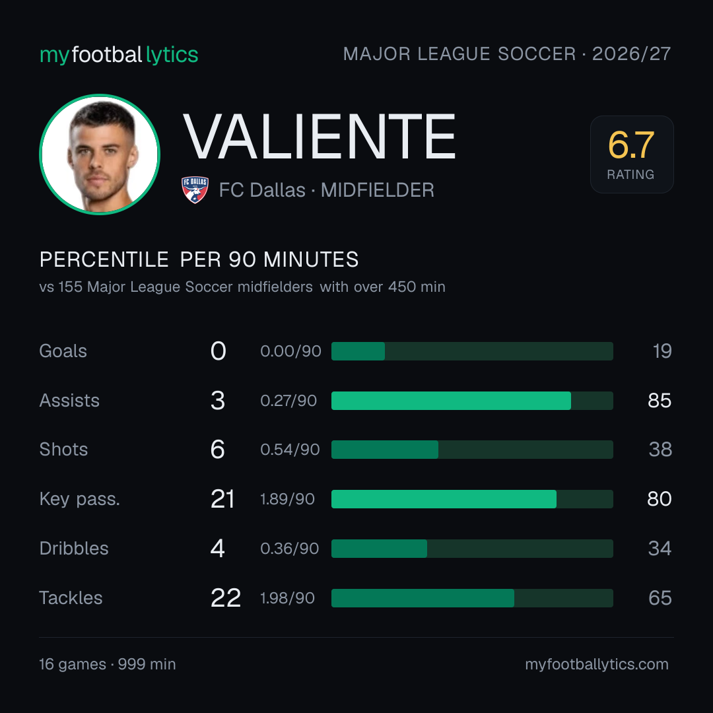Image resolution: width=713 pixels, height=713 pixels.
Task: Open the myfootballytics logo
Action: 119,55
